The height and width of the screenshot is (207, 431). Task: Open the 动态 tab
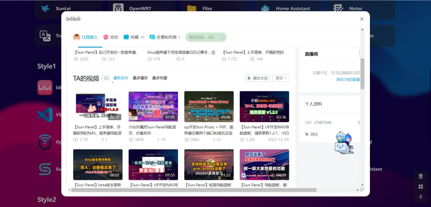[111, 37]
